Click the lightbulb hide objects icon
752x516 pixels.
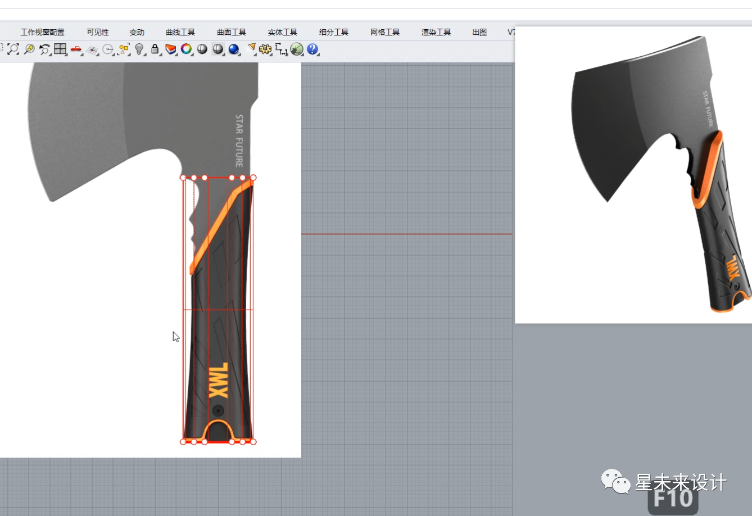point(139,49)
